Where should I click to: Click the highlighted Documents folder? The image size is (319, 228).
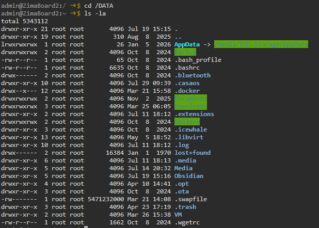pyautogui.click(x=190, y=99)
